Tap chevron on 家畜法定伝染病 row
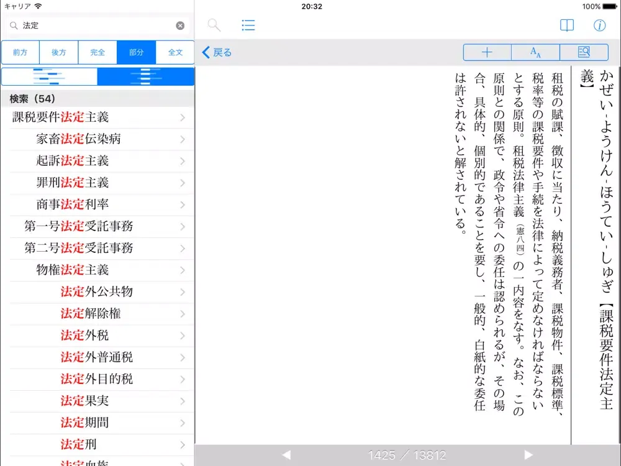The height and width of the screenshot is (466, 621). [x=183, y=139]
